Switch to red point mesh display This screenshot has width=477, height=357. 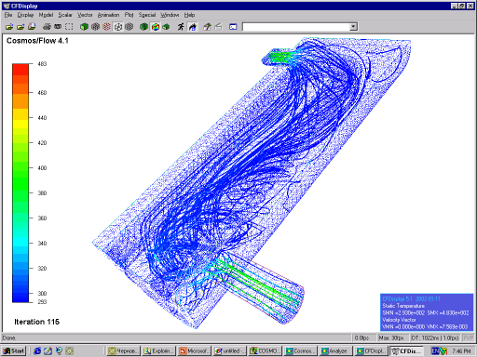(x=106, y=27)
